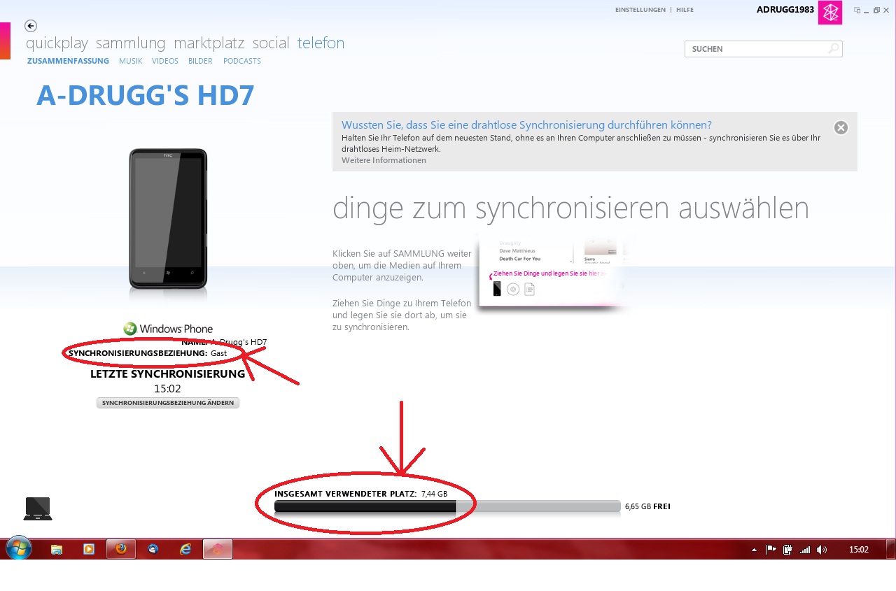This screenshot has width=896, height=591.
Task: Open Einstellungen settings link
Action: point(640,10)
